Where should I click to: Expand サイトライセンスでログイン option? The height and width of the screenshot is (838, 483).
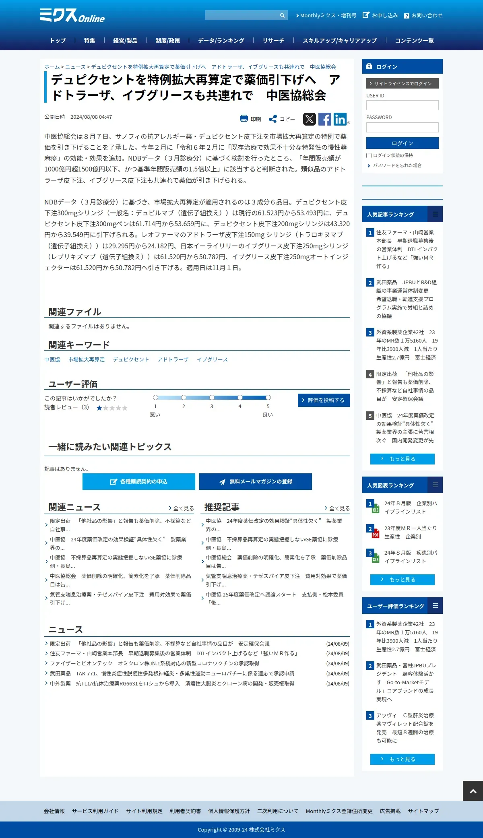402,83
